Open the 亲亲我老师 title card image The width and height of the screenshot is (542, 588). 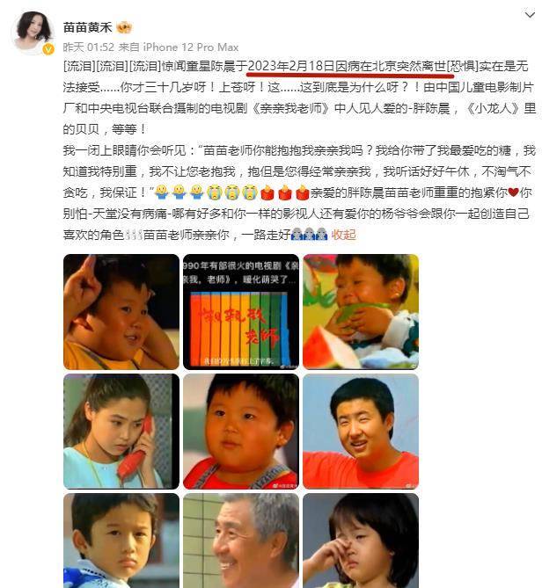coord(241,312)
